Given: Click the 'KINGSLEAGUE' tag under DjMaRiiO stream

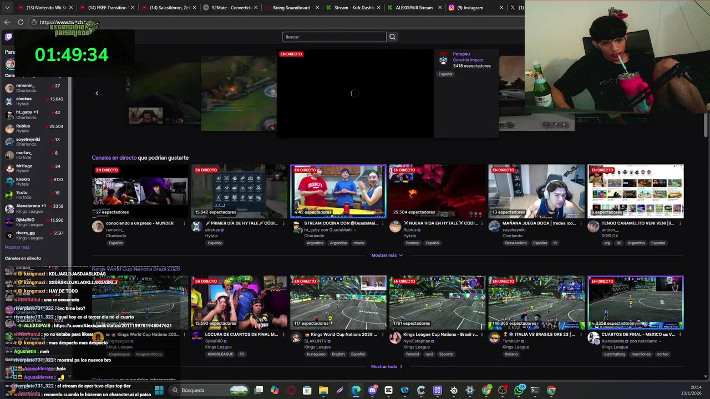Looking at the screenshot, I should [220, 354].
